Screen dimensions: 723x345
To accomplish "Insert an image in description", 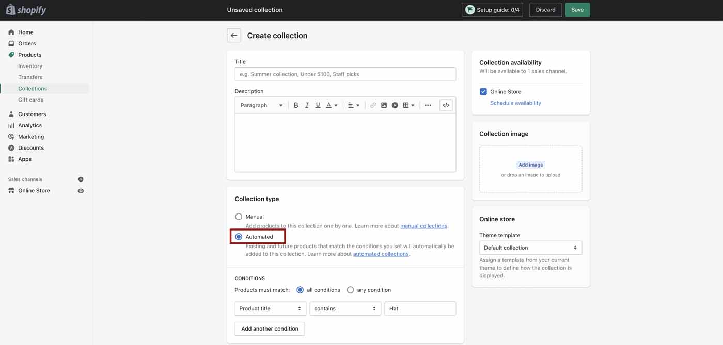I will (x=384, y=105).
